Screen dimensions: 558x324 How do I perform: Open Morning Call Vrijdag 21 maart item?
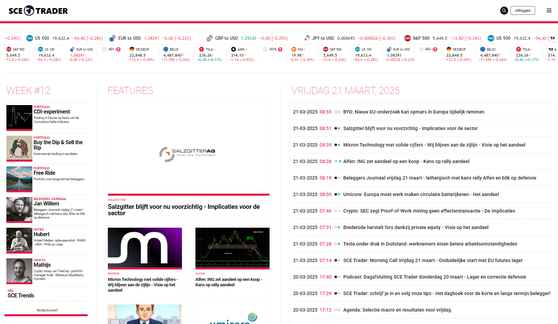(433, 260)
